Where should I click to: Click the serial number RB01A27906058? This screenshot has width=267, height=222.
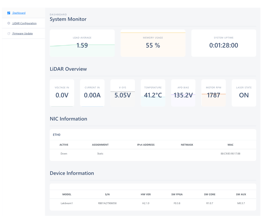click(x=107, y=203)
